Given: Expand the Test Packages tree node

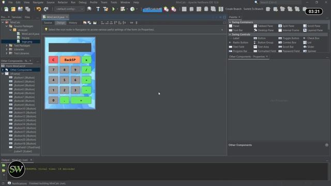Looking at the screenshot, I should pos(7,45).
